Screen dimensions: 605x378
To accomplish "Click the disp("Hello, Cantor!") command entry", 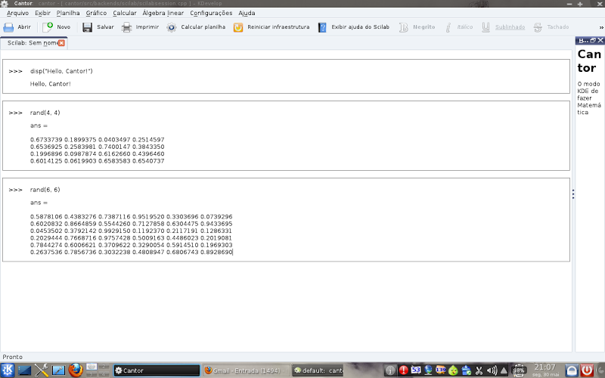I will (61, 71).
